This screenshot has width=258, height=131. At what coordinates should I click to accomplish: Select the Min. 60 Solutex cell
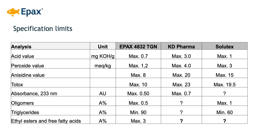tap(224, 112)
